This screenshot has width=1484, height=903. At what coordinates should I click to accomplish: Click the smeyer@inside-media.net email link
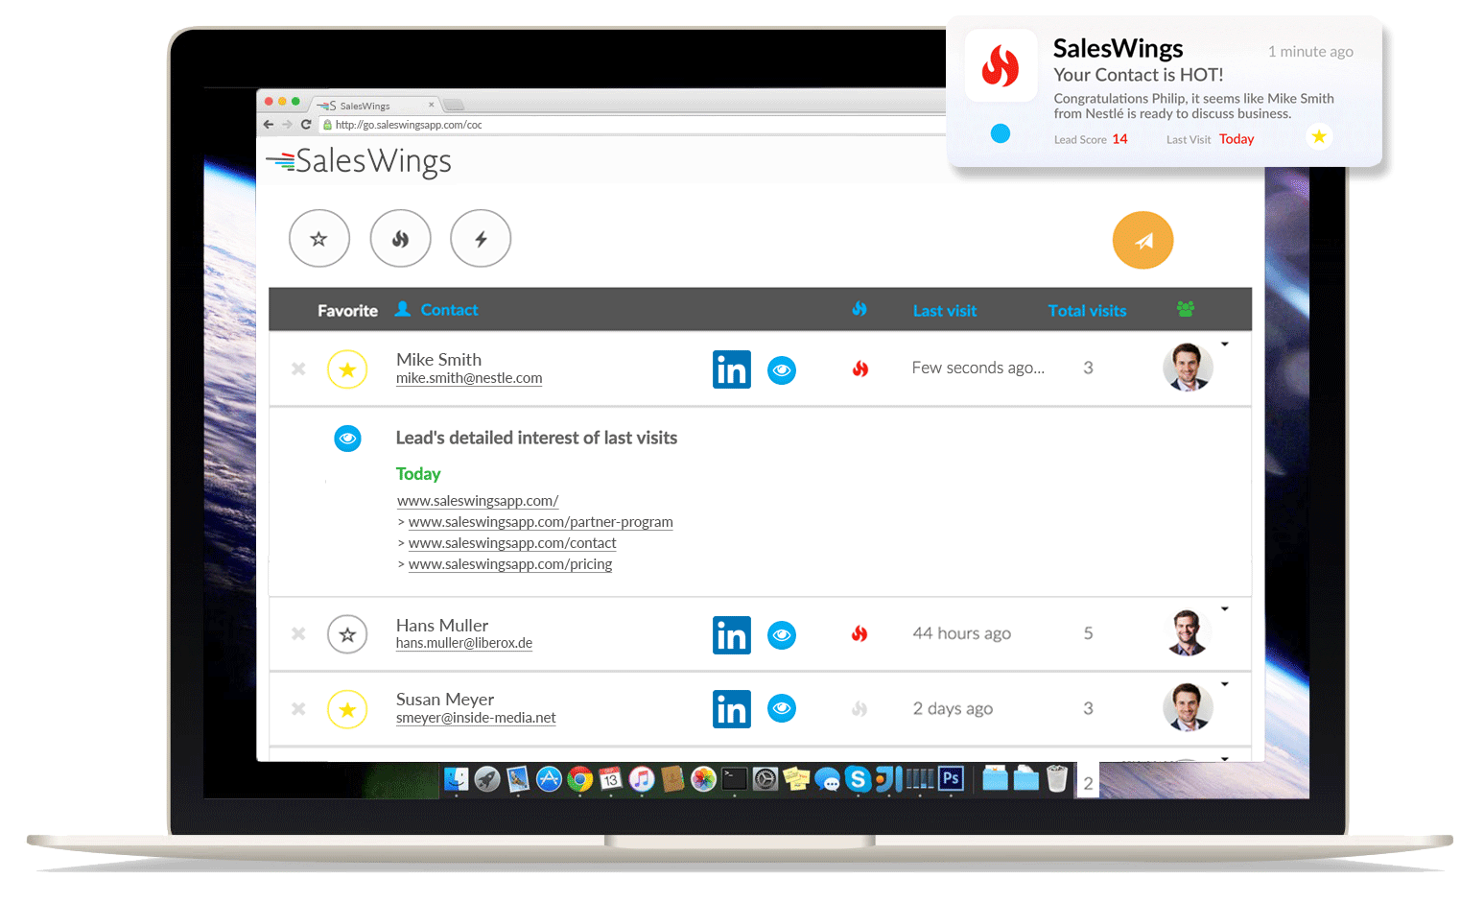coord(476,718)
